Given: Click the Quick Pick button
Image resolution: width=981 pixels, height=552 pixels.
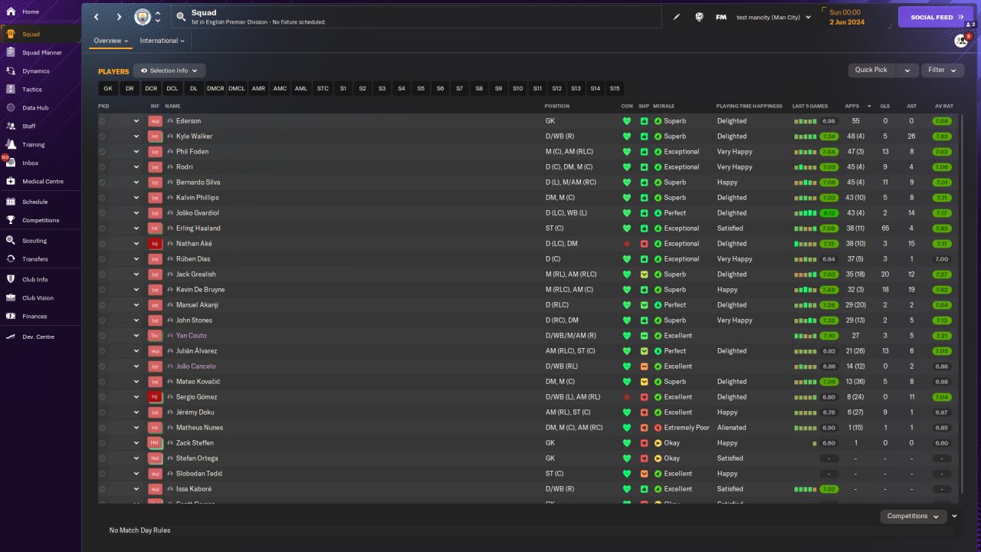Looking at the screenshot, I should tap(871, 70).
